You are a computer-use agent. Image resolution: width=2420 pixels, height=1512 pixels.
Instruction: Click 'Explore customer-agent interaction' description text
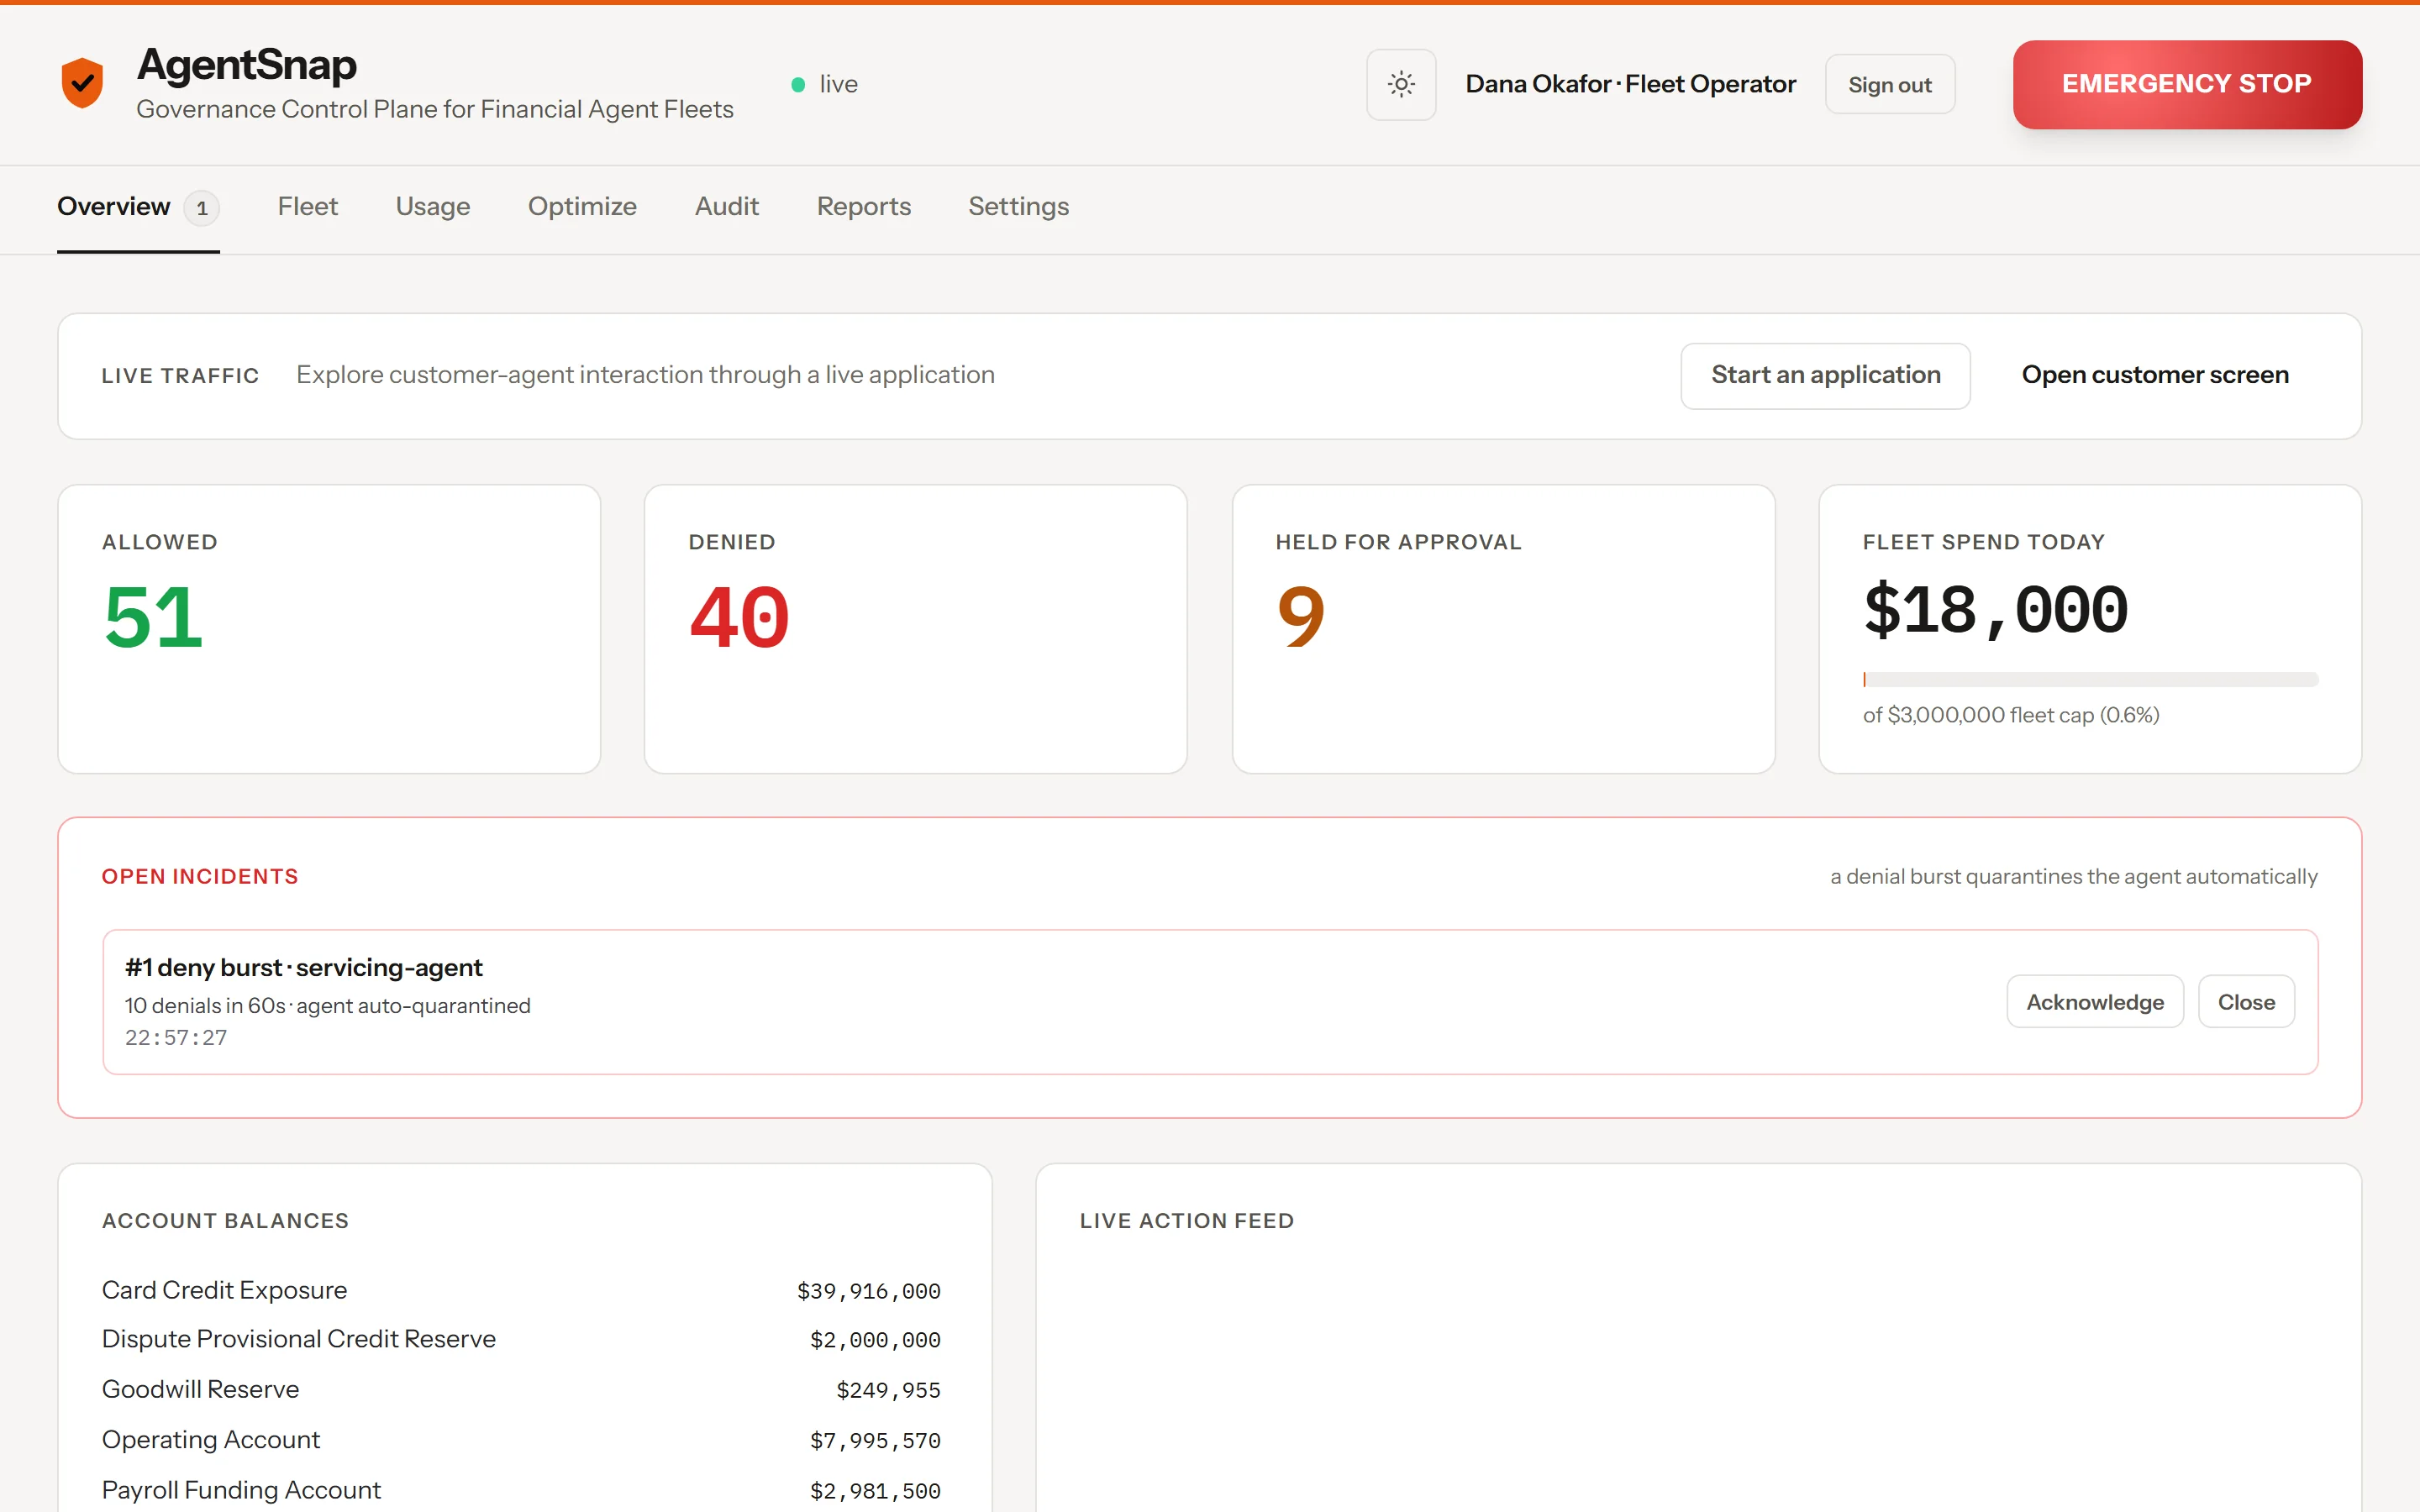tap(645, 375)
